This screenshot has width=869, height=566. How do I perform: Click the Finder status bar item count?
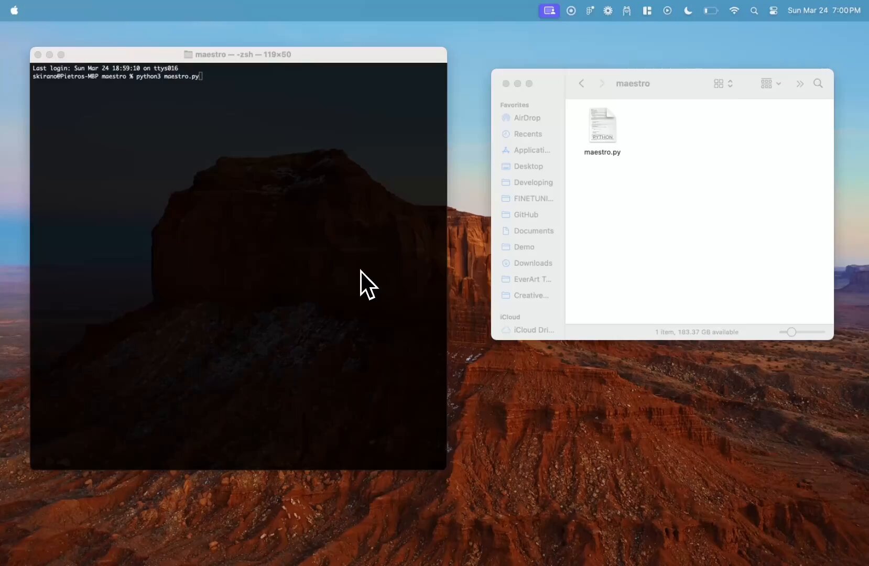(697, 332)
